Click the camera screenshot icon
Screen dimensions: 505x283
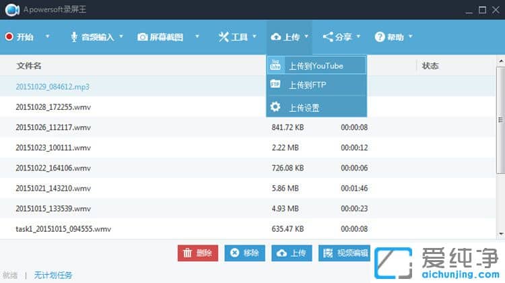tap(143, 37)
